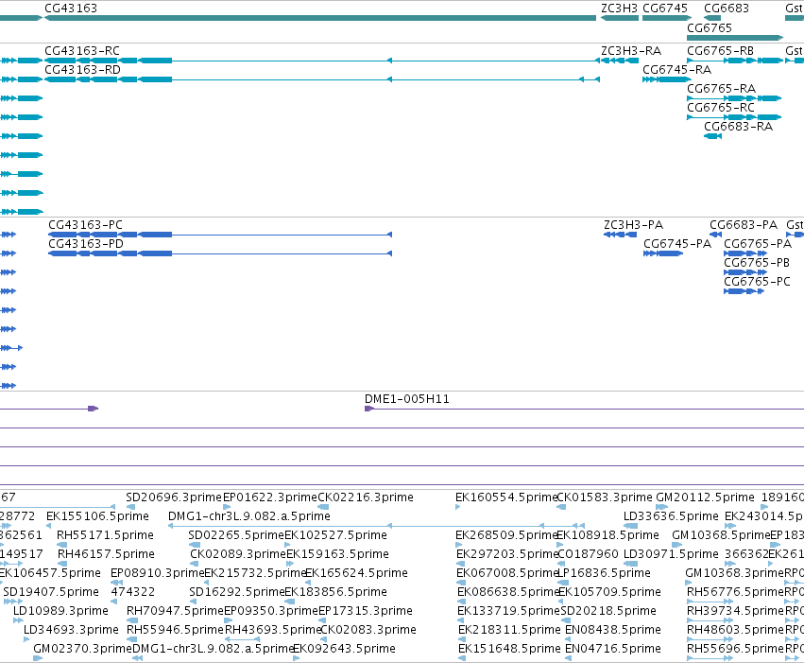Select EST EK165624.5prime
The image size is (804, 663).
356,574
